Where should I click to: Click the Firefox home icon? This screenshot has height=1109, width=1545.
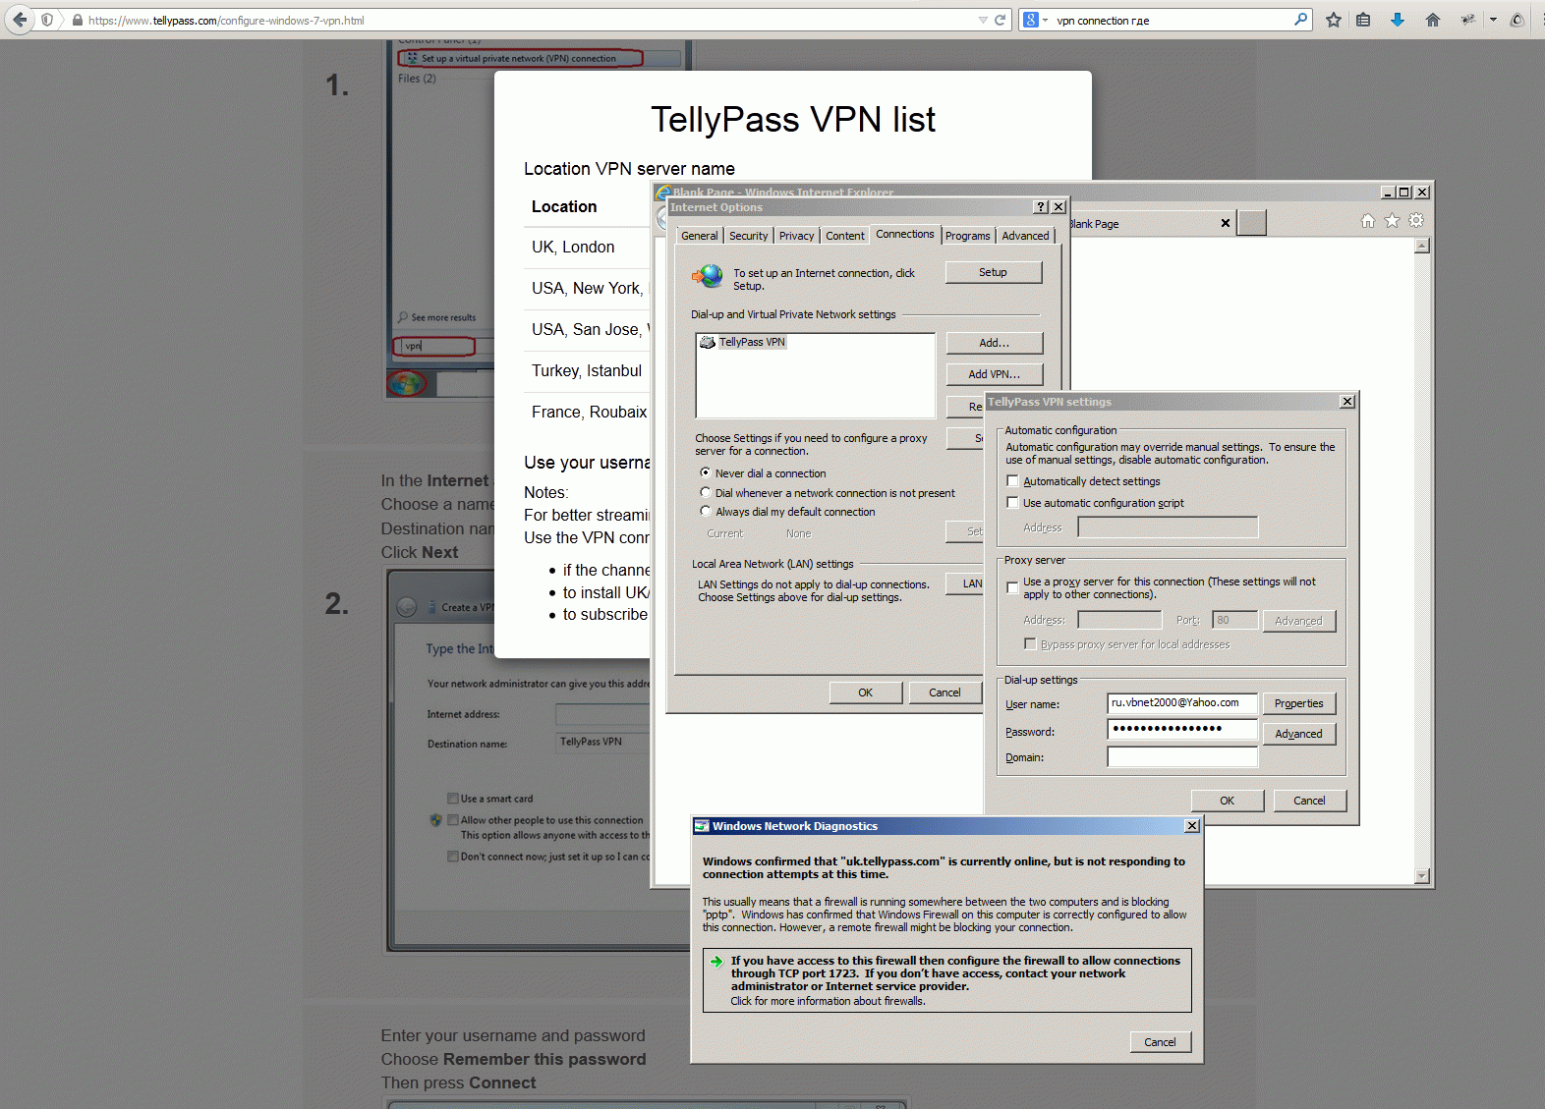point(1433,20)
